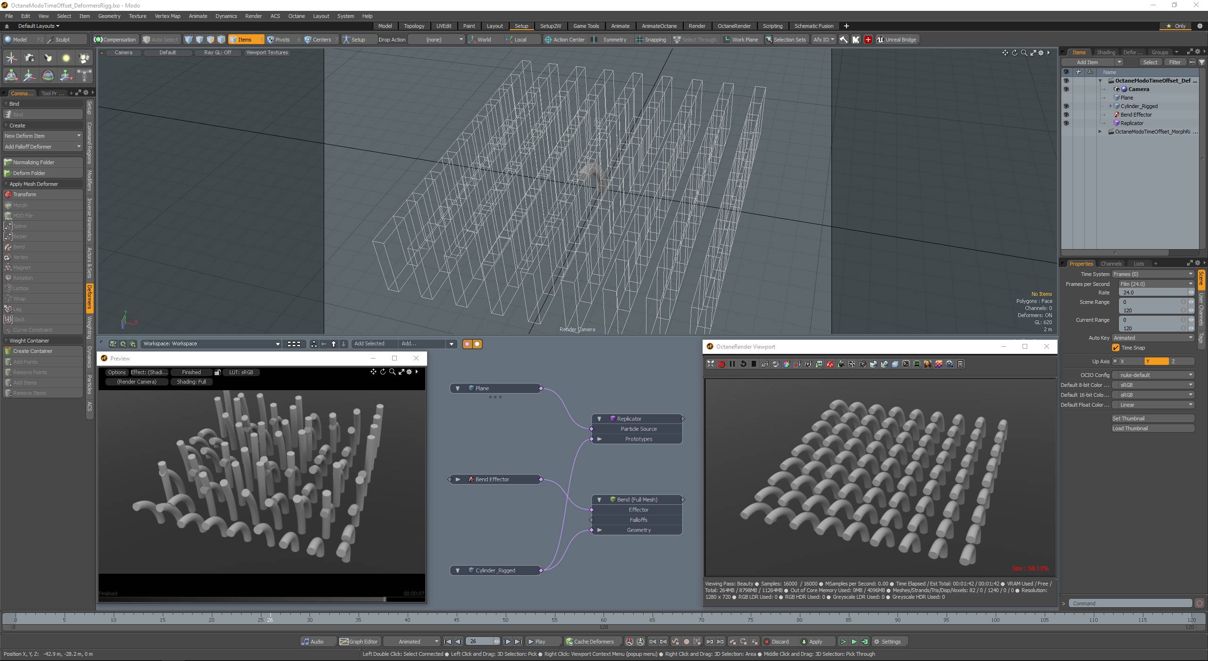Viewport: 1208px width, 661px height.
Task: Click the Unreal Bridge toolbar icon
Action: click(880, 40)
